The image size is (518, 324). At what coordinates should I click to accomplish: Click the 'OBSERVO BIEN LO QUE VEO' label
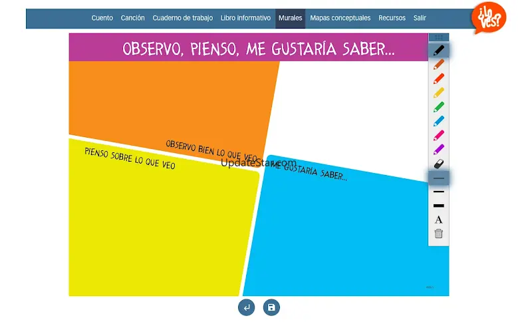pos(211,150)
